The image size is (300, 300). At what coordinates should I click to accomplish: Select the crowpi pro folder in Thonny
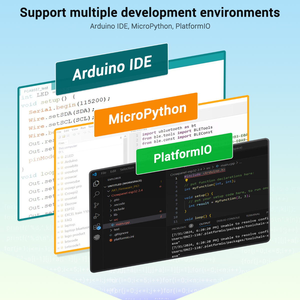[73, 187]
